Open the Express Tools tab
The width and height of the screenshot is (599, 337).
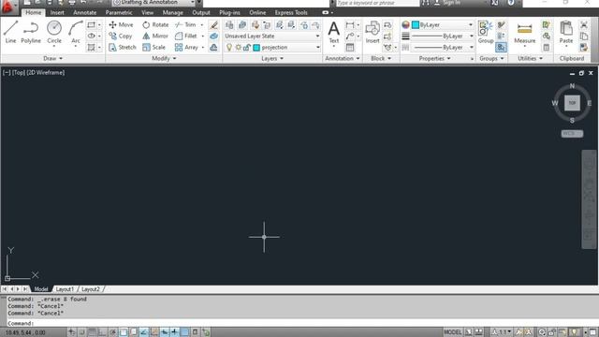pos(291,12)
